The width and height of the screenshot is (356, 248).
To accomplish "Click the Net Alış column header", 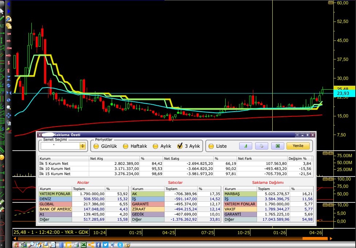I will point(114,159).
